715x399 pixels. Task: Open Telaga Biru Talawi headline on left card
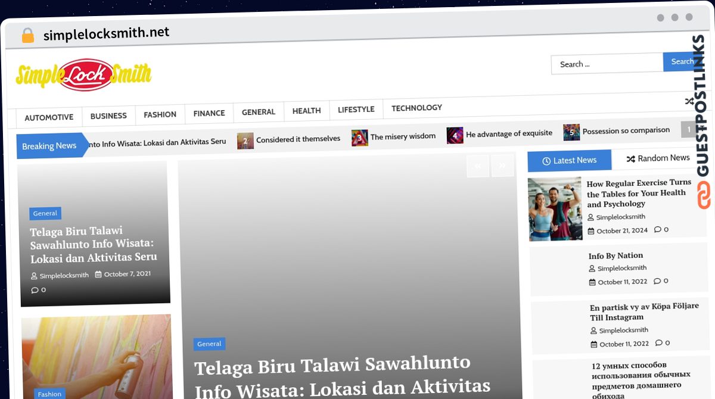coord(94,244)
